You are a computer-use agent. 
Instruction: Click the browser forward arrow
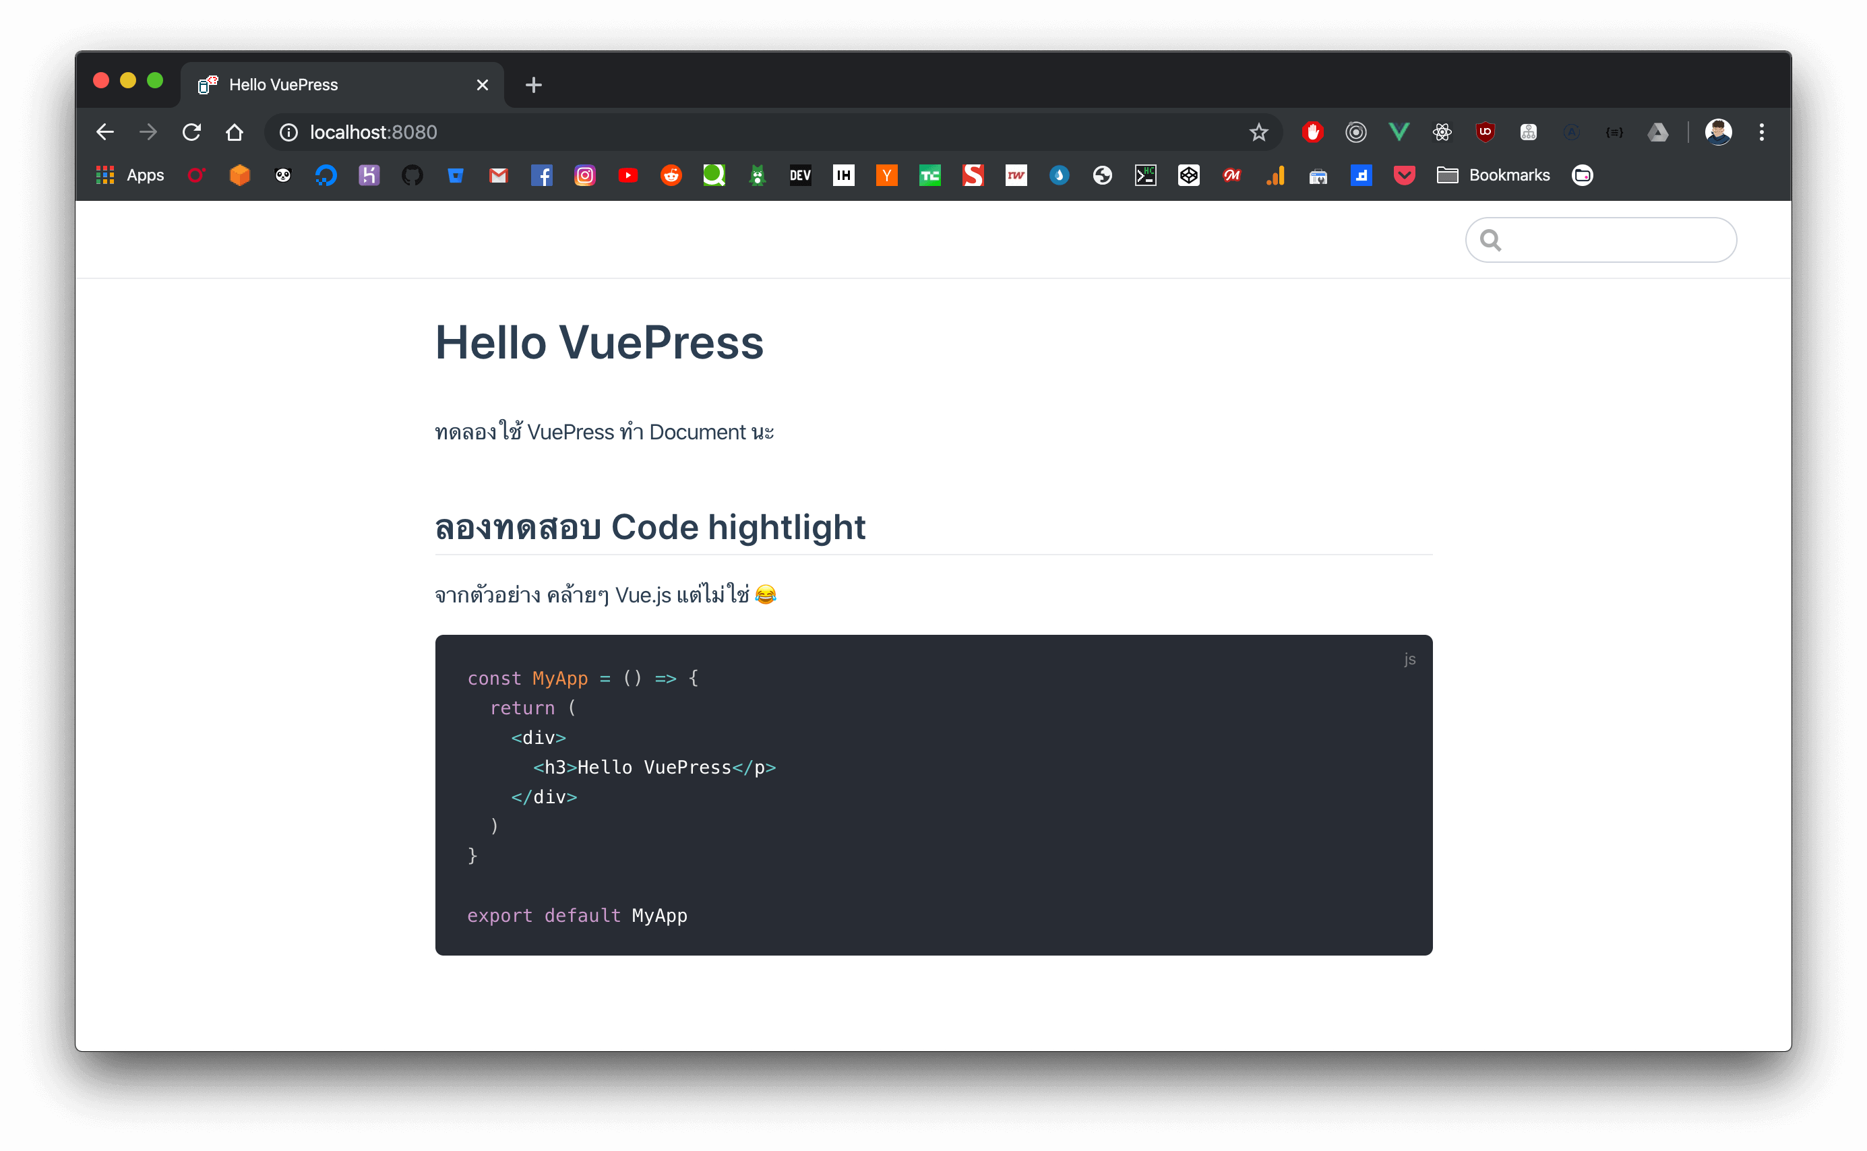click(x=148, y=133)
